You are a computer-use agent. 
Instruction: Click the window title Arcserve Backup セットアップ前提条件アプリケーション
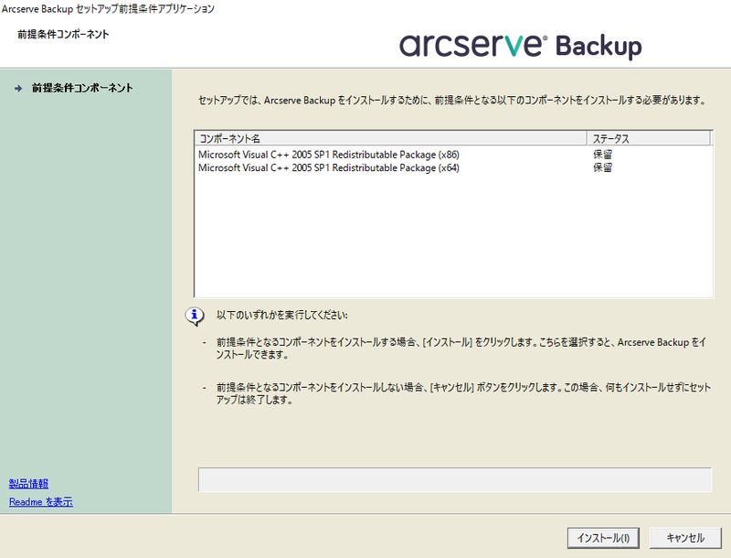(x=110, y=8)
